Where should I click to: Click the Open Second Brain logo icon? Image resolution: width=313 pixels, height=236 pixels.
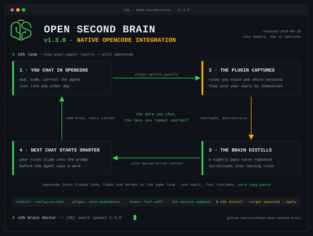(x=21, y=30)
